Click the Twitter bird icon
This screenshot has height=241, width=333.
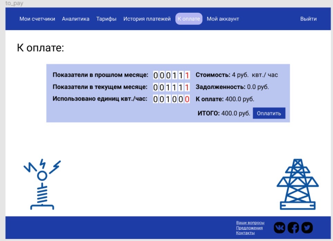[307, 227]
